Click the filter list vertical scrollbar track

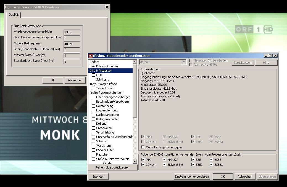click(x=135, y=138)
